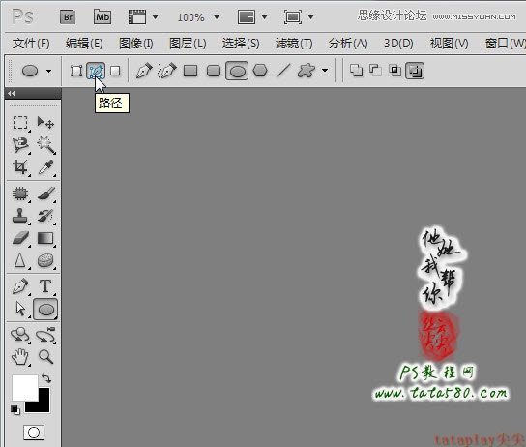Screen dimensions: 526x447
Task: Select the Sharpen tool
Action: tap(20, 260)
